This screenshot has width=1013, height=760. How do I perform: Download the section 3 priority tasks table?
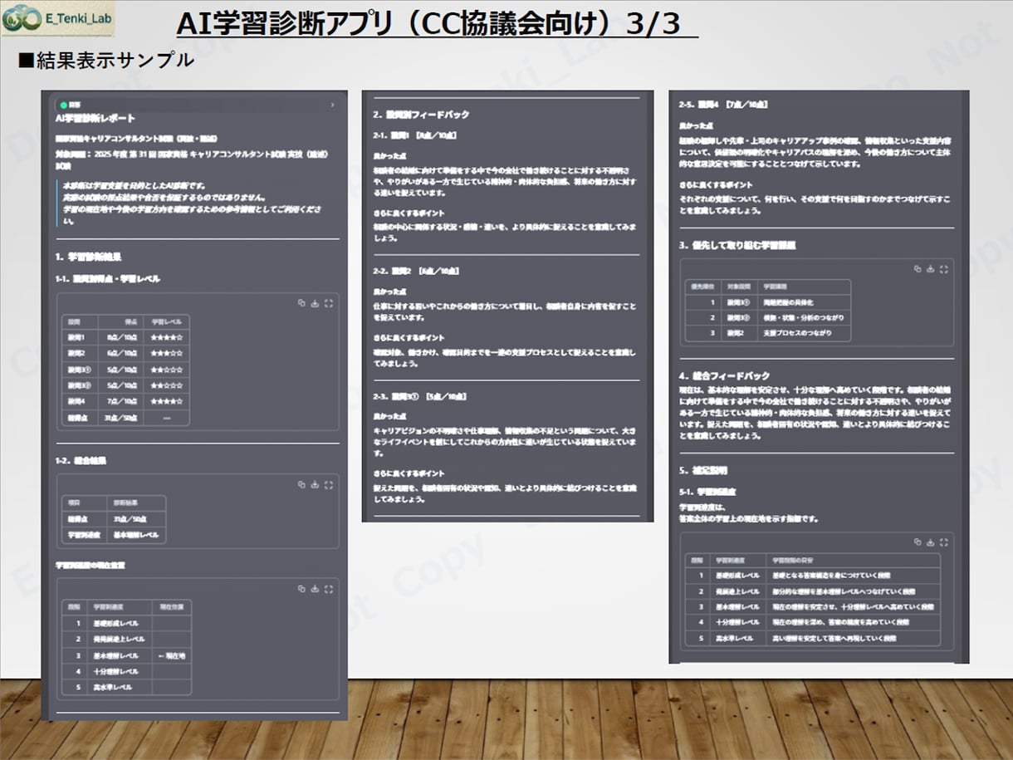[x=931, y=268]
